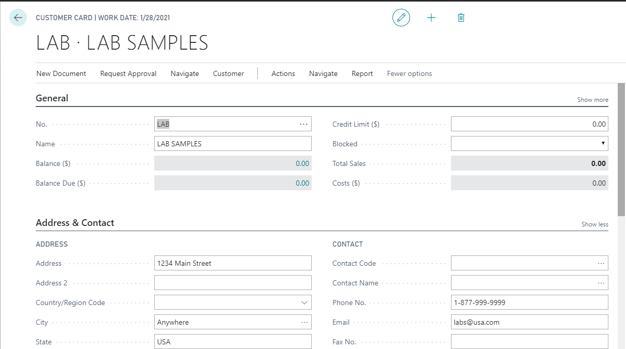626x349 pixels.
Task: Open the New Document menu
Action: click(x=61, y=73)
